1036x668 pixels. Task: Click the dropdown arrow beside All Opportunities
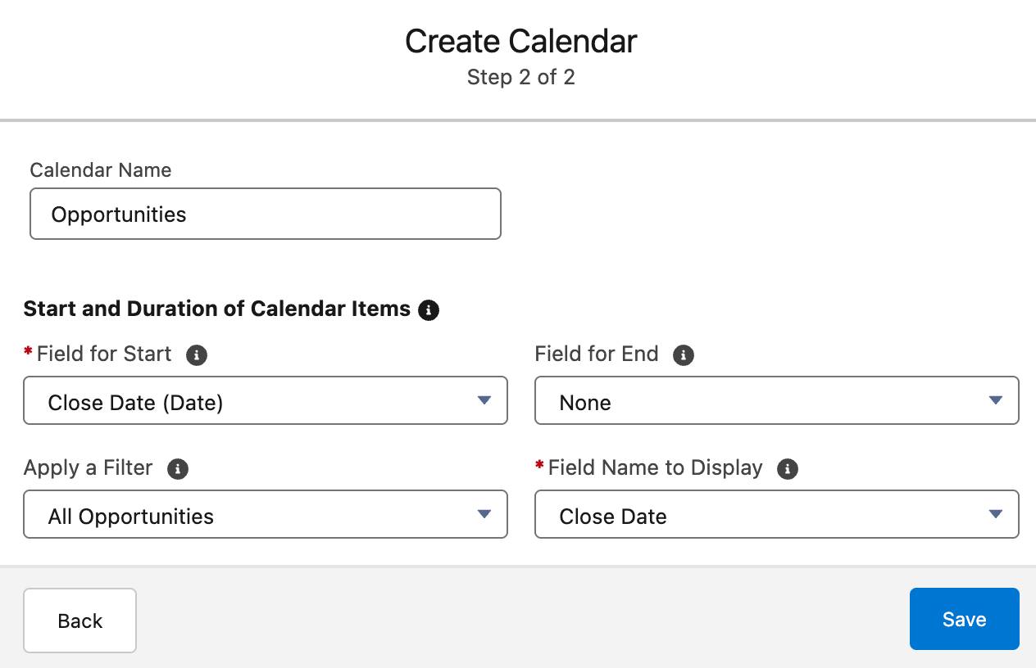click(x=484, y=514)
